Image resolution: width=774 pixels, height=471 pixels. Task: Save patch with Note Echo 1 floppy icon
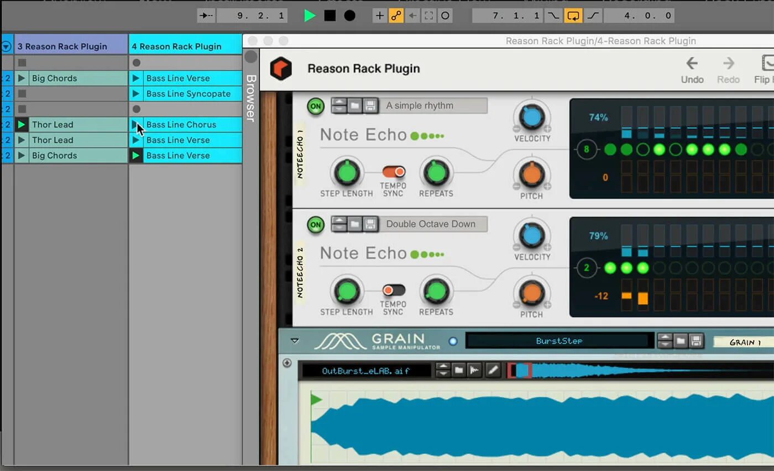pyautogui.click(x=370, y=105)
